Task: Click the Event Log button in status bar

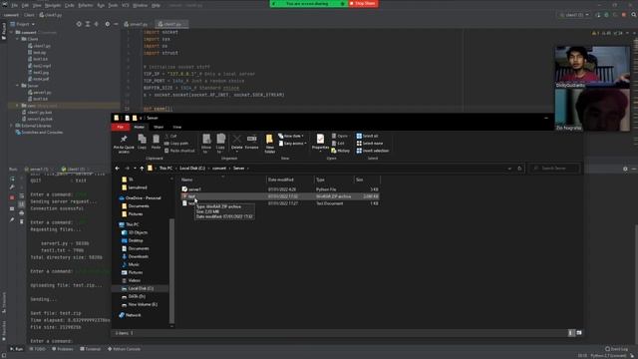Action: tap(616, 349)
